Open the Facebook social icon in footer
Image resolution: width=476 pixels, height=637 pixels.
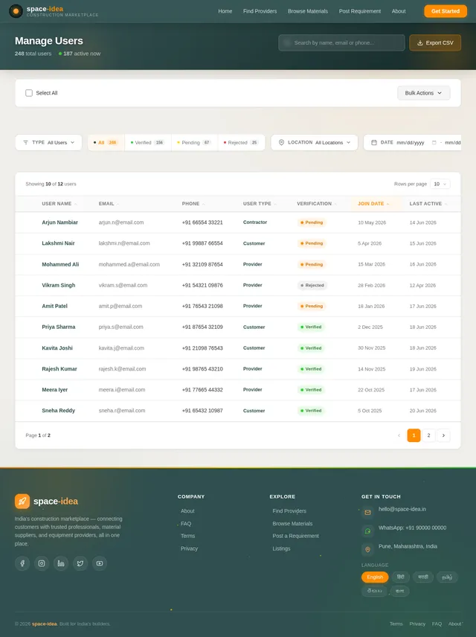(22, 563)
